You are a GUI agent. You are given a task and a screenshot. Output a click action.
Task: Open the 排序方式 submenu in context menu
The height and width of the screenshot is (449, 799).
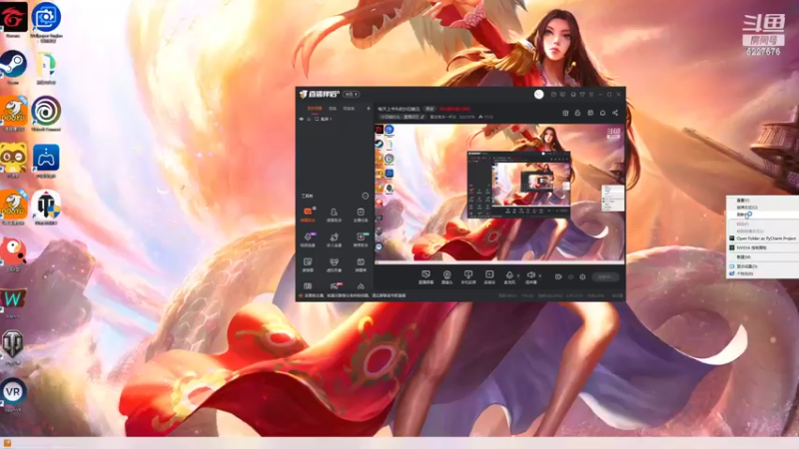tap(763, 208)
